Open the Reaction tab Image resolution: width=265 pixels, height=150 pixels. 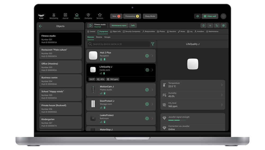[x=172, y=32]
